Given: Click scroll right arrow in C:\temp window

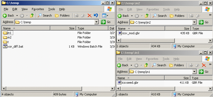Looking at the screenshot, I should pos(112,89).
